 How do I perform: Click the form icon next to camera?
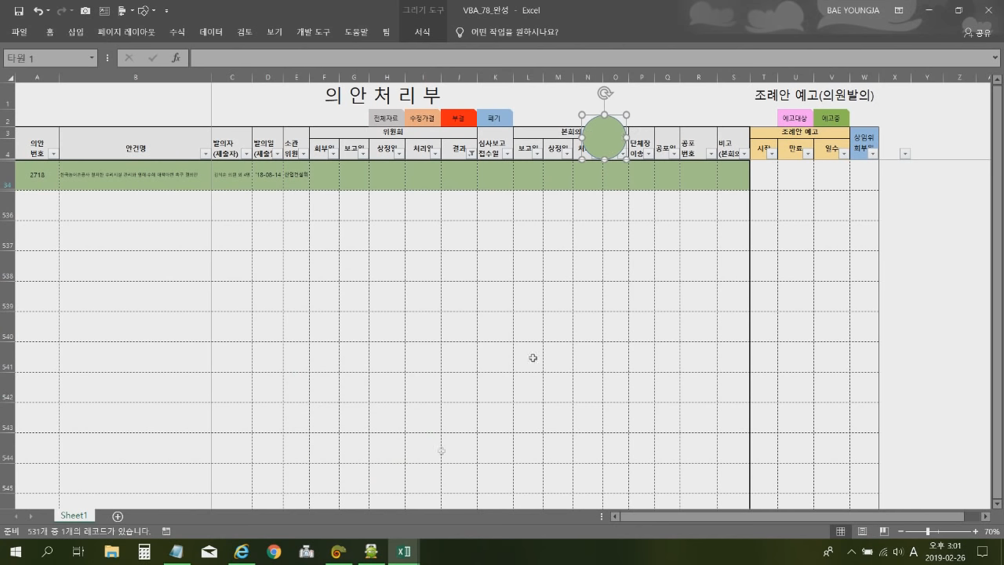click(x=103, y=11)
